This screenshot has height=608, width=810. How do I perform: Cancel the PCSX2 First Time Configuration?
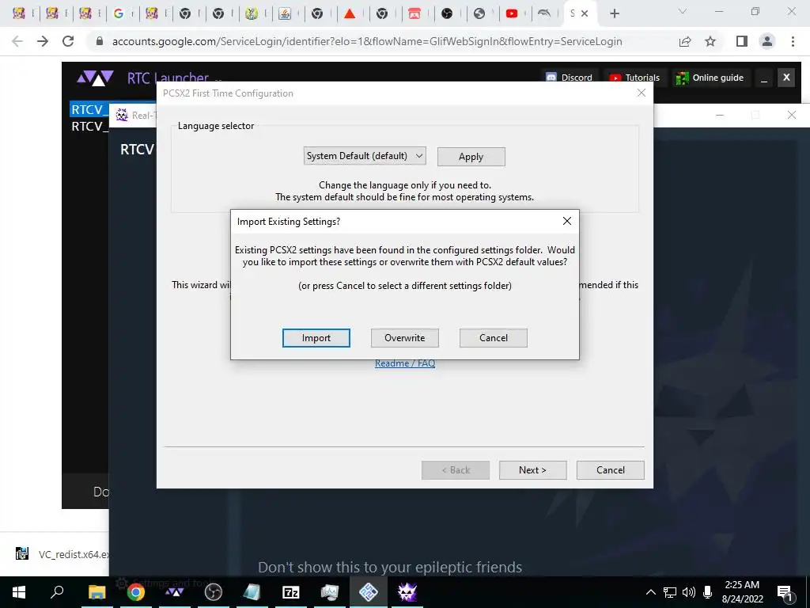point(610,470)
